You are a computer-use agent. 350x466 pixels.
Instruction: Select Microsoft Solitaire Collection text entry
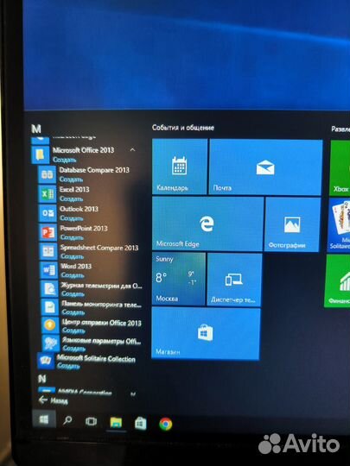96,358
